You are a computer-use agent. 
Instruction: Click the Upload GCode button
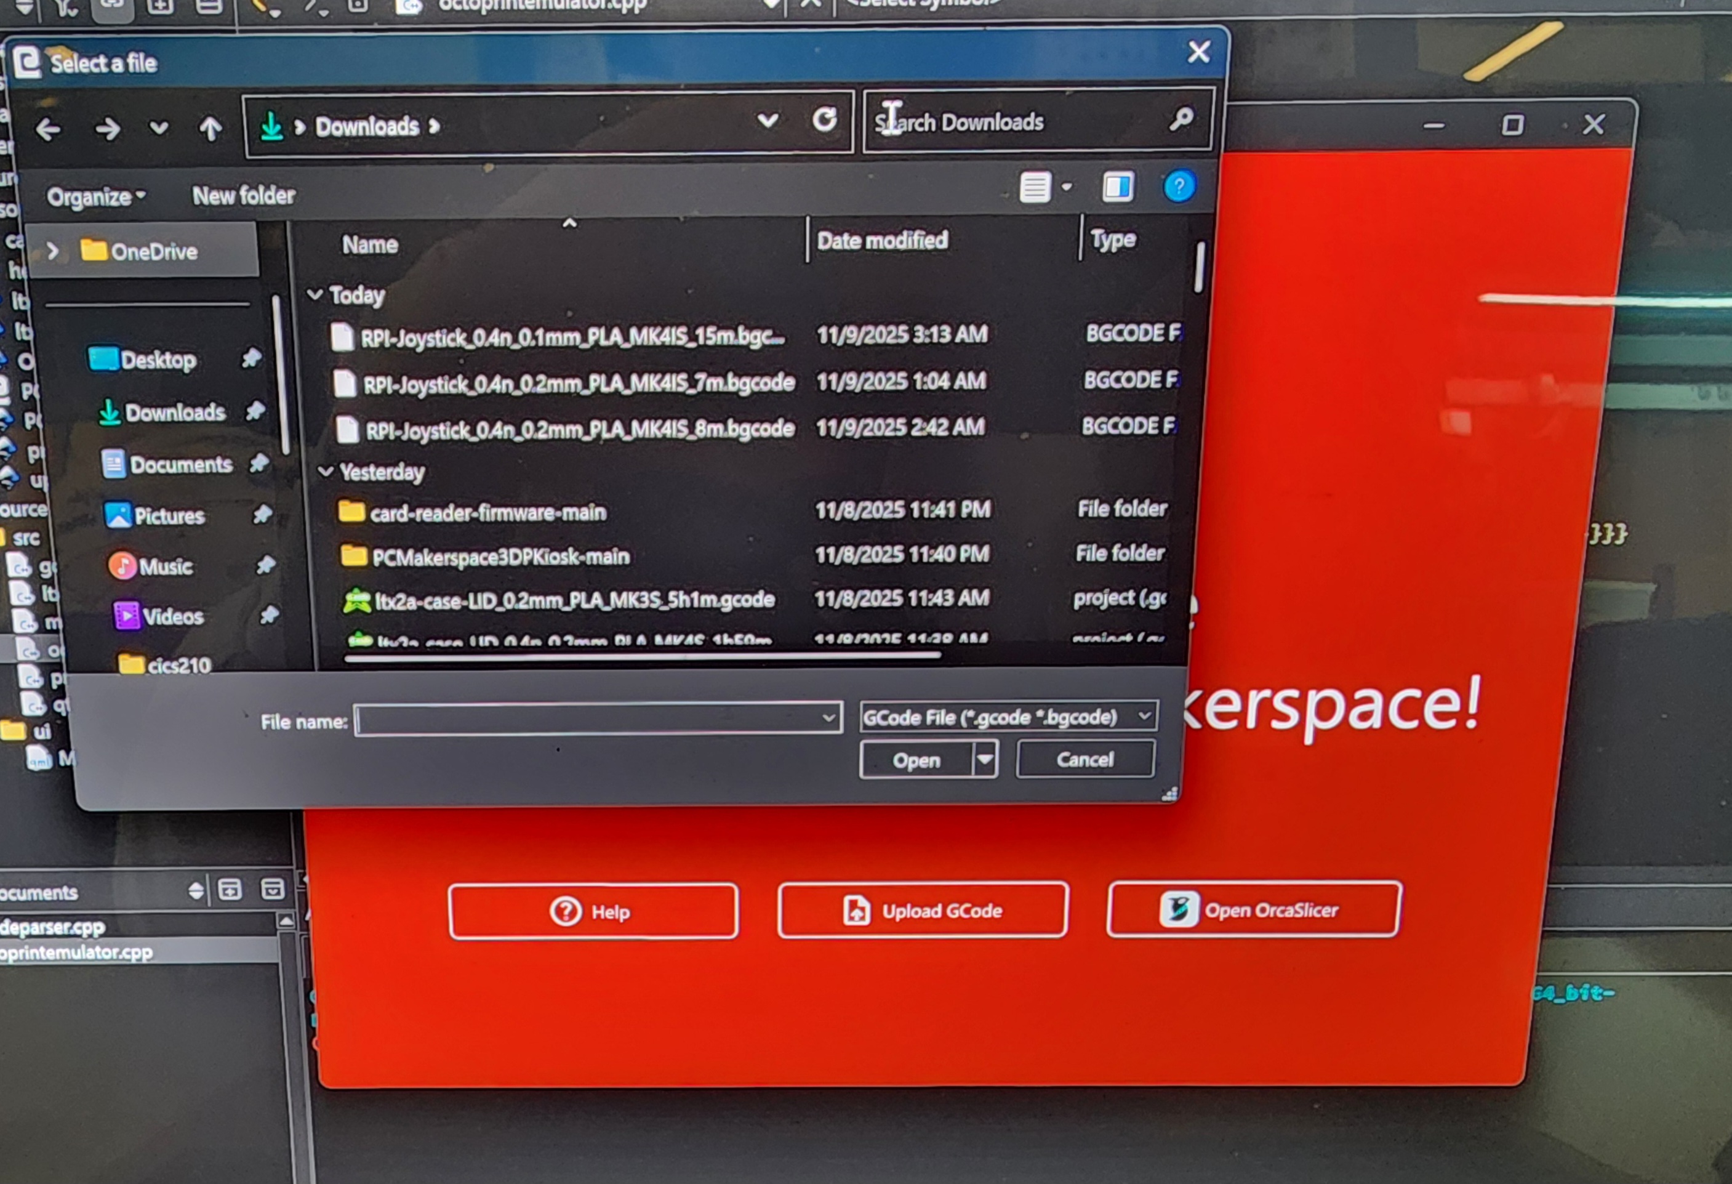(x=922, y=911)
